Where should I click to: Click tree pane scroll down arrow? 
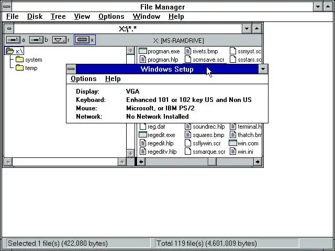[x=130, y=153]
